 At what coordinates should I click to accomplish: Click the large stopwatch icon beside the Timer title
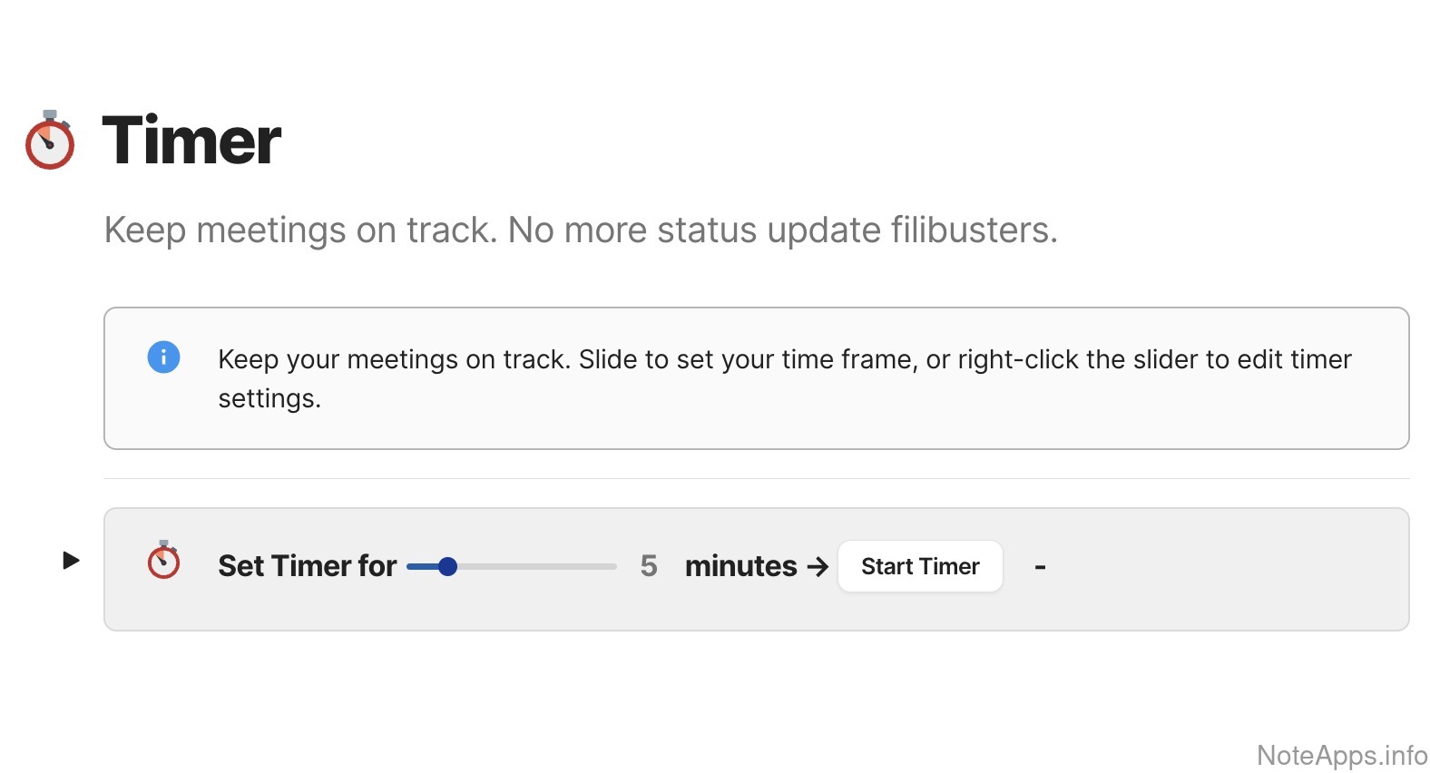point(50,142)
